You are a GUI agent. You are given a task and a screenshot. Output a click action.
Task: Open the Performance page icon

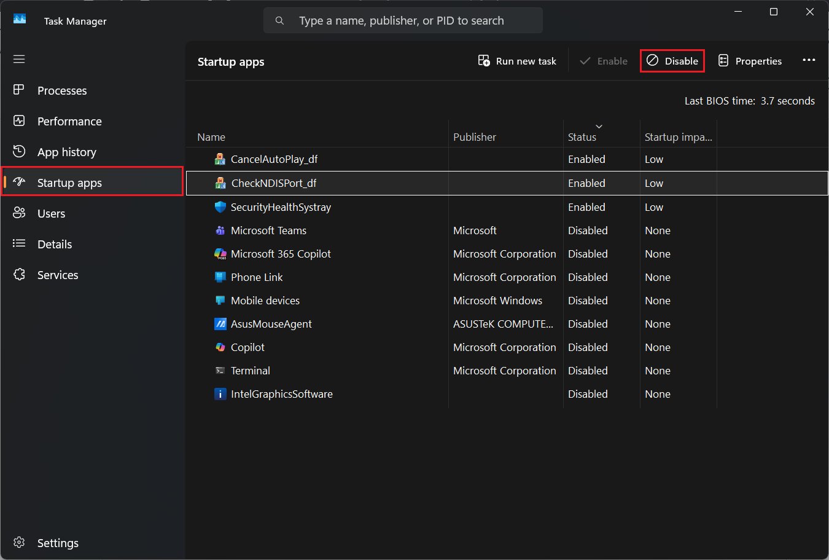click(x=19, y=121)
